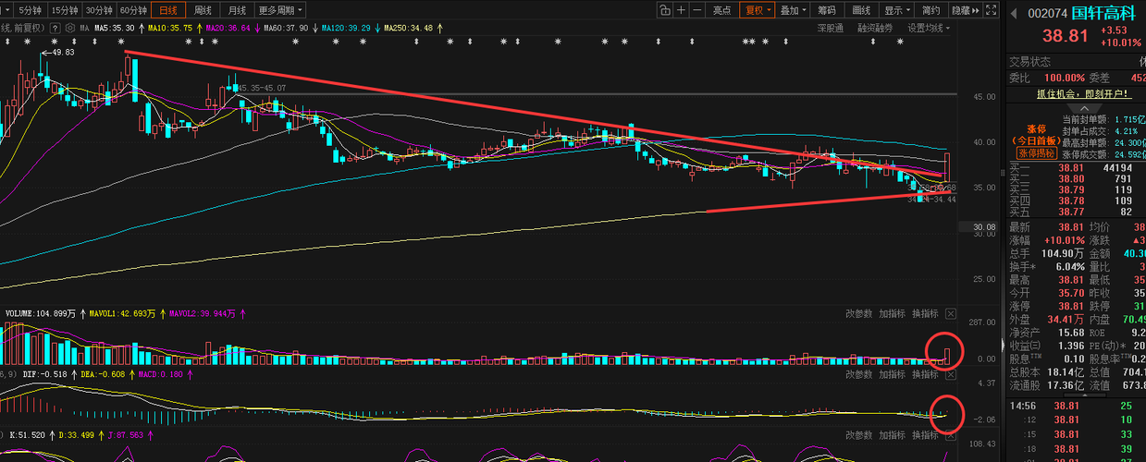Click the 30.08 price axis marker

coord(982,226)
